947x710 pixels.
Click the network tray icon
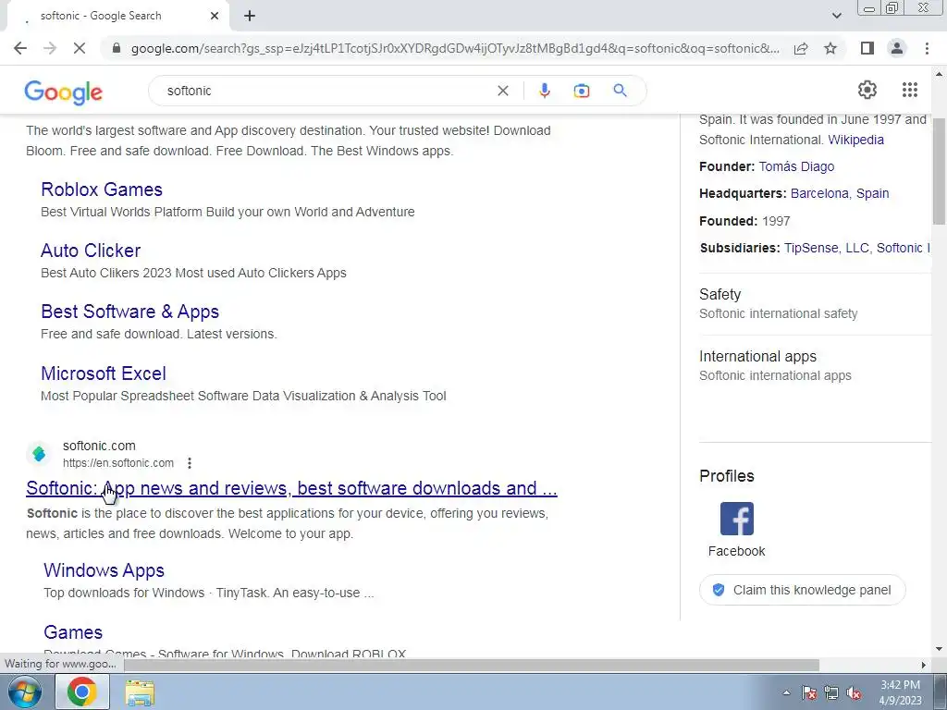(x=831, y=692)
